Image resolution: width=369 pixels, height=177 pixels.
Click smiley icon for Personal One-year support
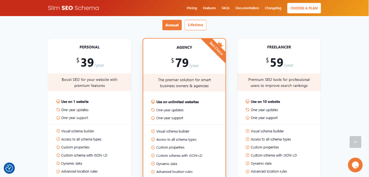click(58, 118)
